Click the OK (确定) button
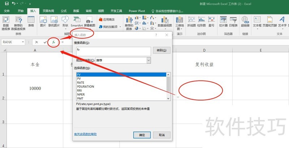This screenshot has height=148, width=289. tap(142, 135)
